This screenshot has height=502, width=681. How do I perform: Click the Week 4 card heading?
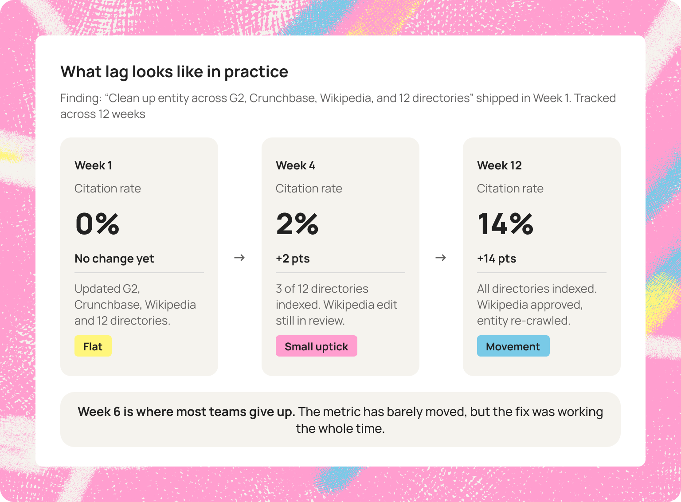[x=296, y=165]
